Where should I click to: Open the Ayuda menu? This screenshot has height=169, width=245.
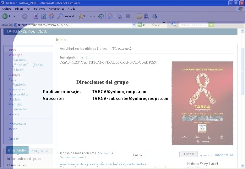tap(71, 9)
